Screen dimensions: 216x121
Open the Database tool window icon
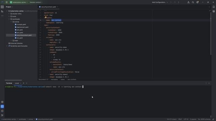click(x=214, y=11)
